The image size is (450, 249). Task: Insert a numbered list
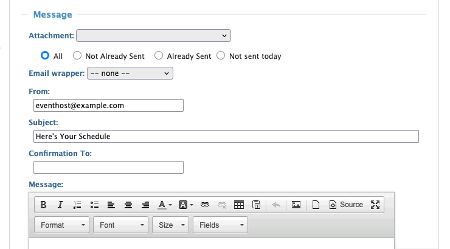click(x=77, y=205)
